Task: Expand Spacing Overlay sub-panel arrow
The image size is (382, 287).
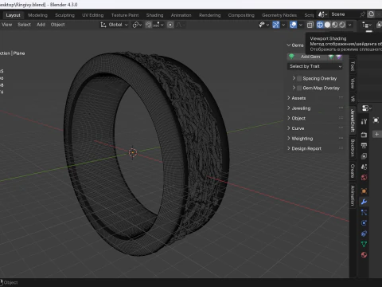Action: [x=294, y=78]
